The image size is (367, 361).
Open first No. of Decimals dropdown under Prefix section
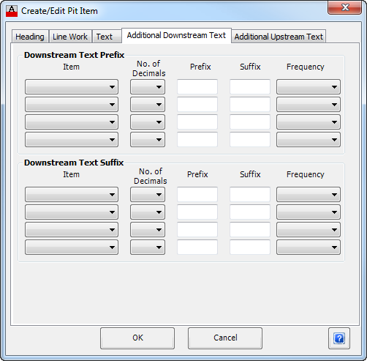148,86
